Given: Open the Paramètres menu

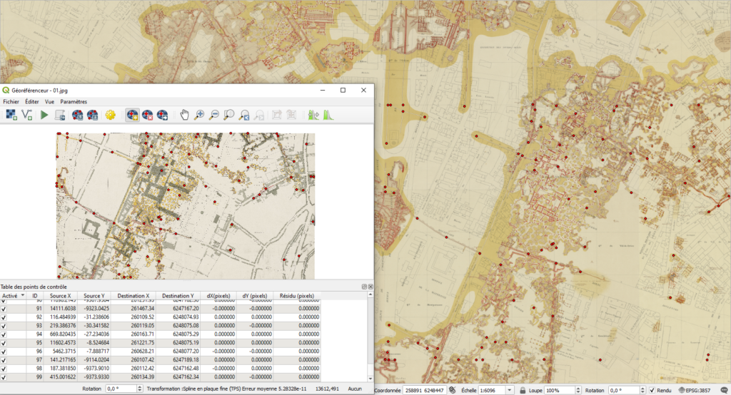Looking at the screenshot, I should [x=74, y=102].
